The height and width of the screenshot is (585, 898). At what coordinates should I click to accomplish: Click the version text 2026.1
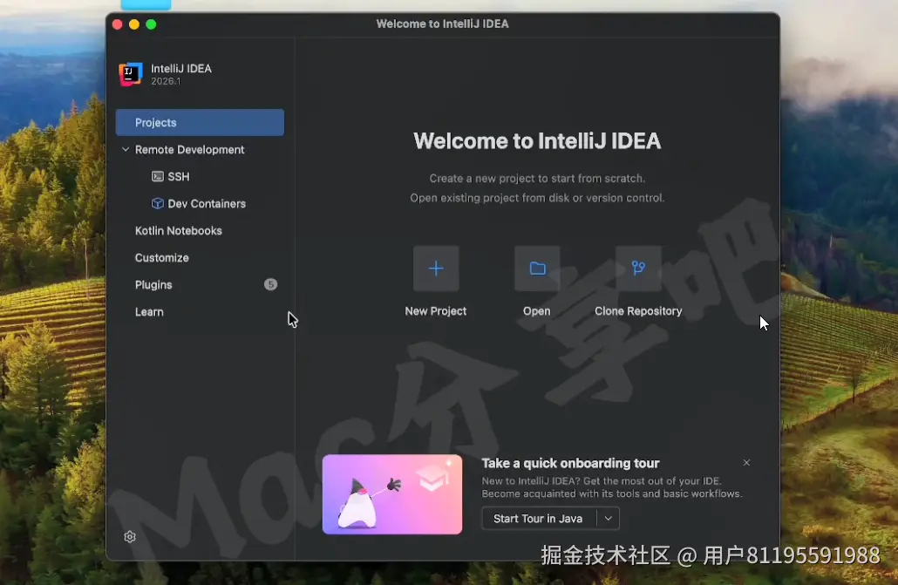166,81
